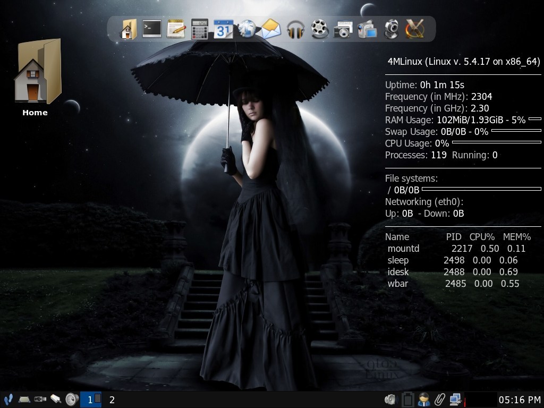Click the USB device icon in taskbar

point(40,399)
